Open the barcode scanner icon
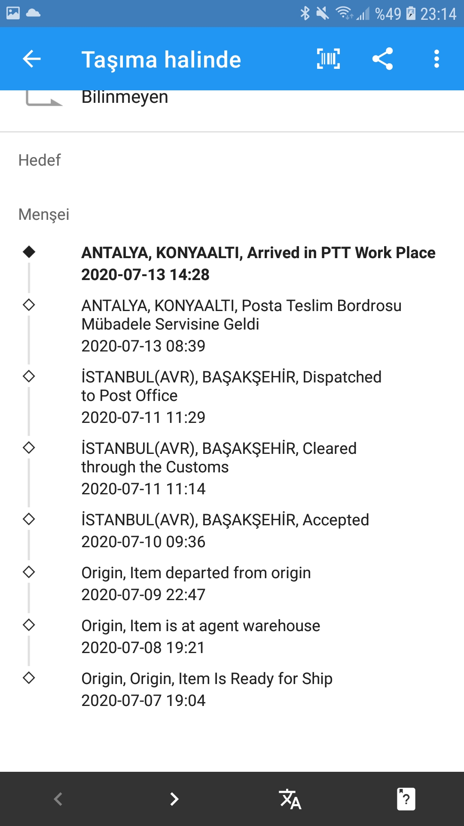The height and width of the screenshot is (826, 464). click(328, 59)
